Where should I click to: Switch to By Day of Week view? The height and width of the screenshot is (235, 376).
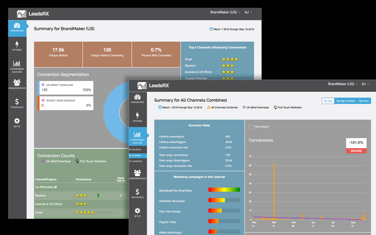click(x=346, y=101)
